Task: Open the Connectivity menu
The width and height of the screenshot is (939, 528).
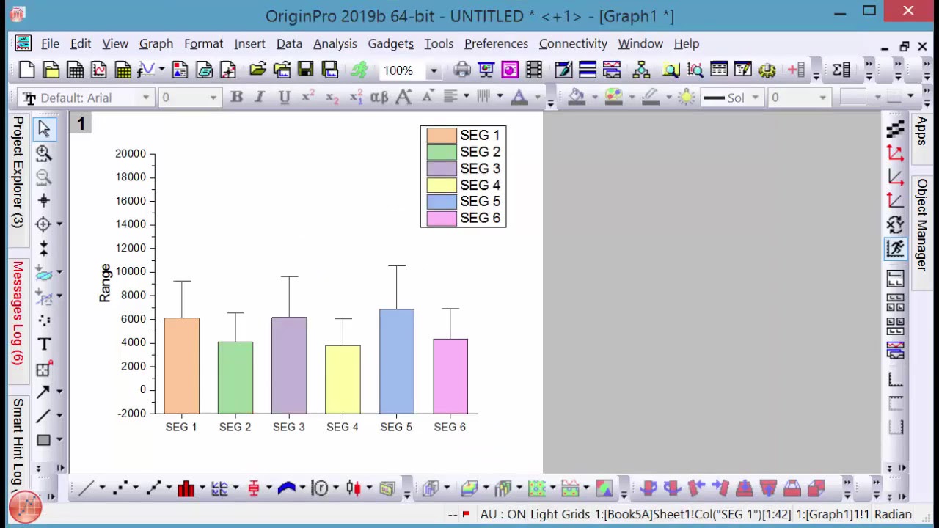Action: click(x=573, y=44)
